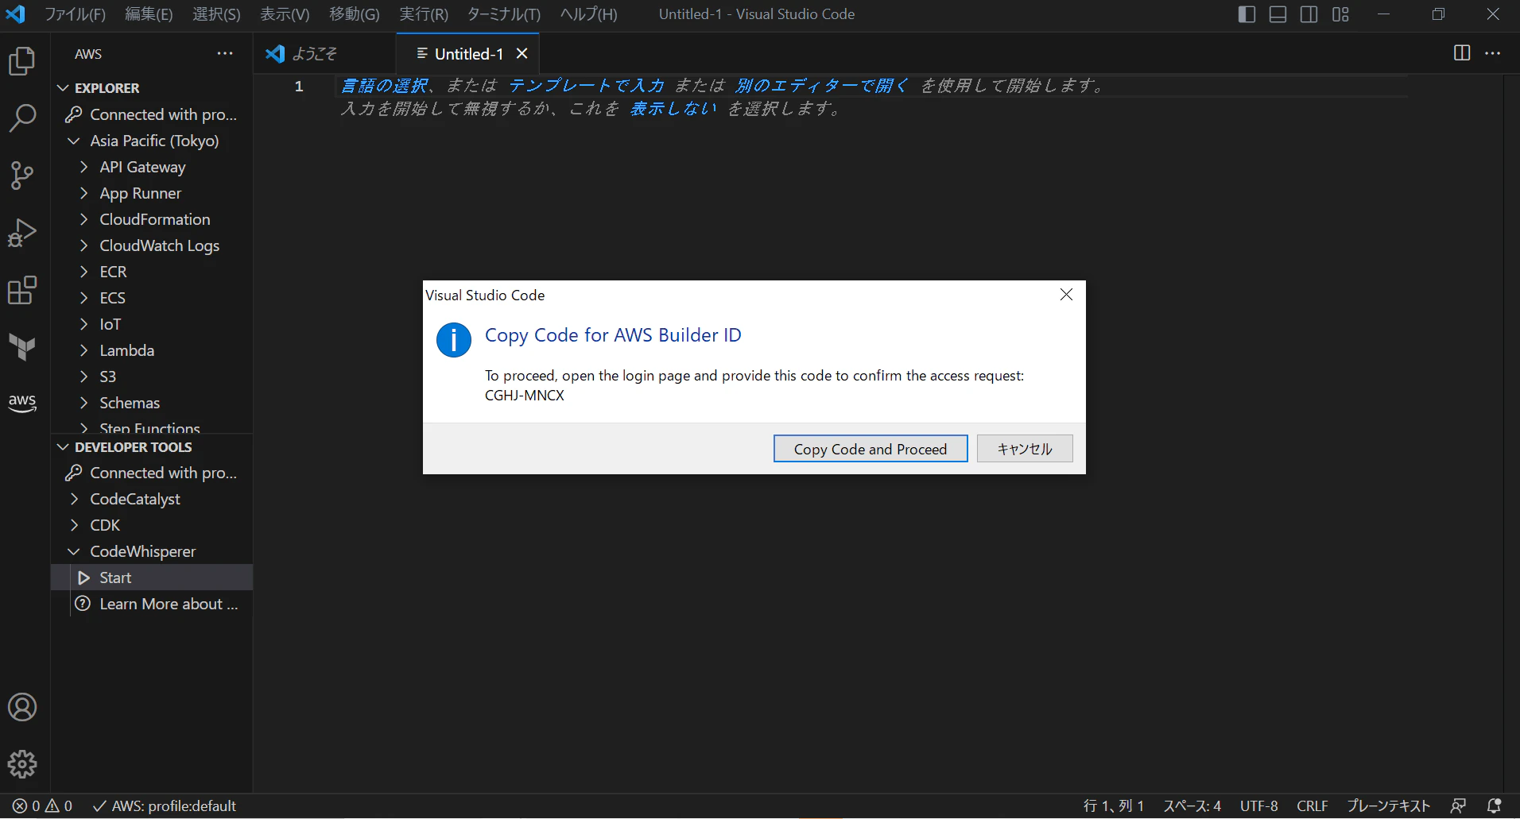Expand the API Gateway node
Image resolution: width=1520 pixels, height=819 pixels.
83,167
